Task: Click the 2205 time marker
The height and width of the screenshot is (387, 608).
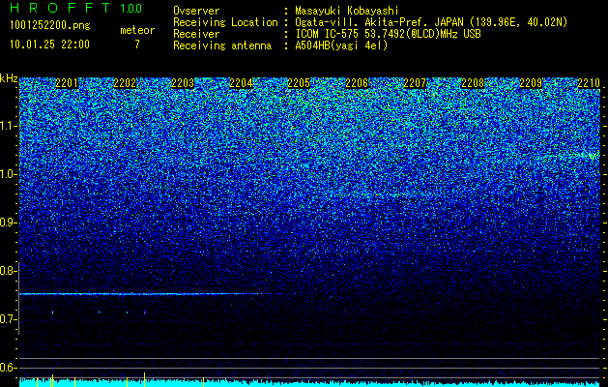Action: (x=299, y=83)
